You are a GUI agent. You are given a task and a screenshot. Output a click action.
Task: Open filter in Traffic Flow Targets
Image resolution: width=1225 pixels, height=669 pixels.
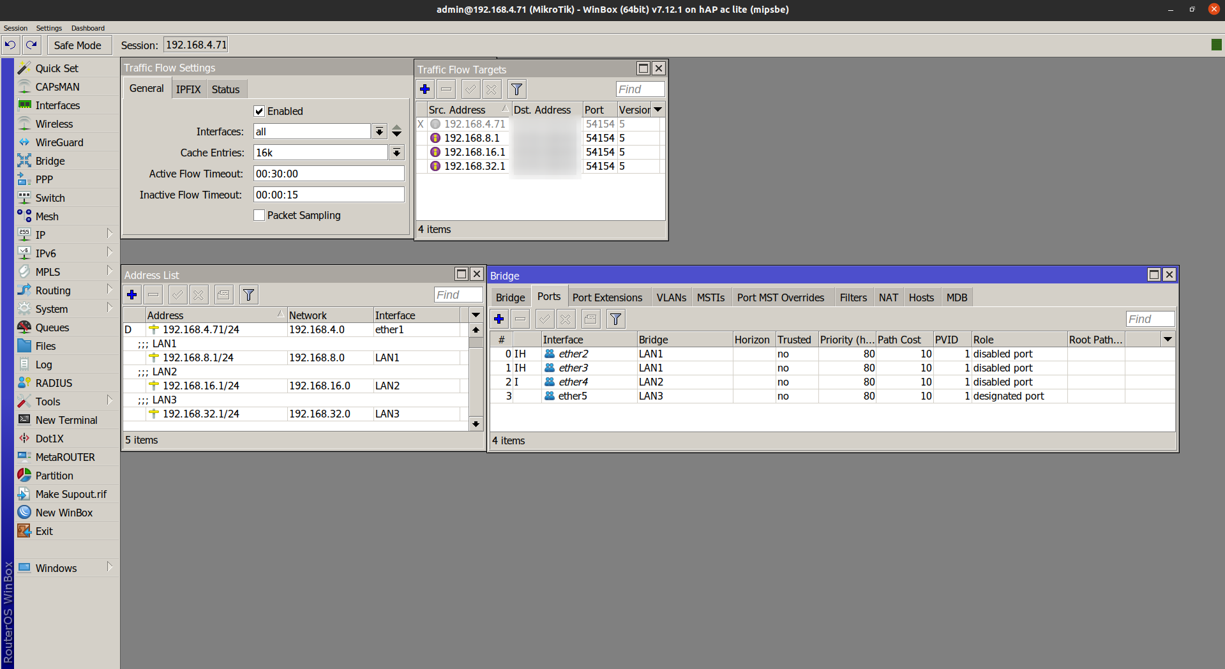pos(517,89)
